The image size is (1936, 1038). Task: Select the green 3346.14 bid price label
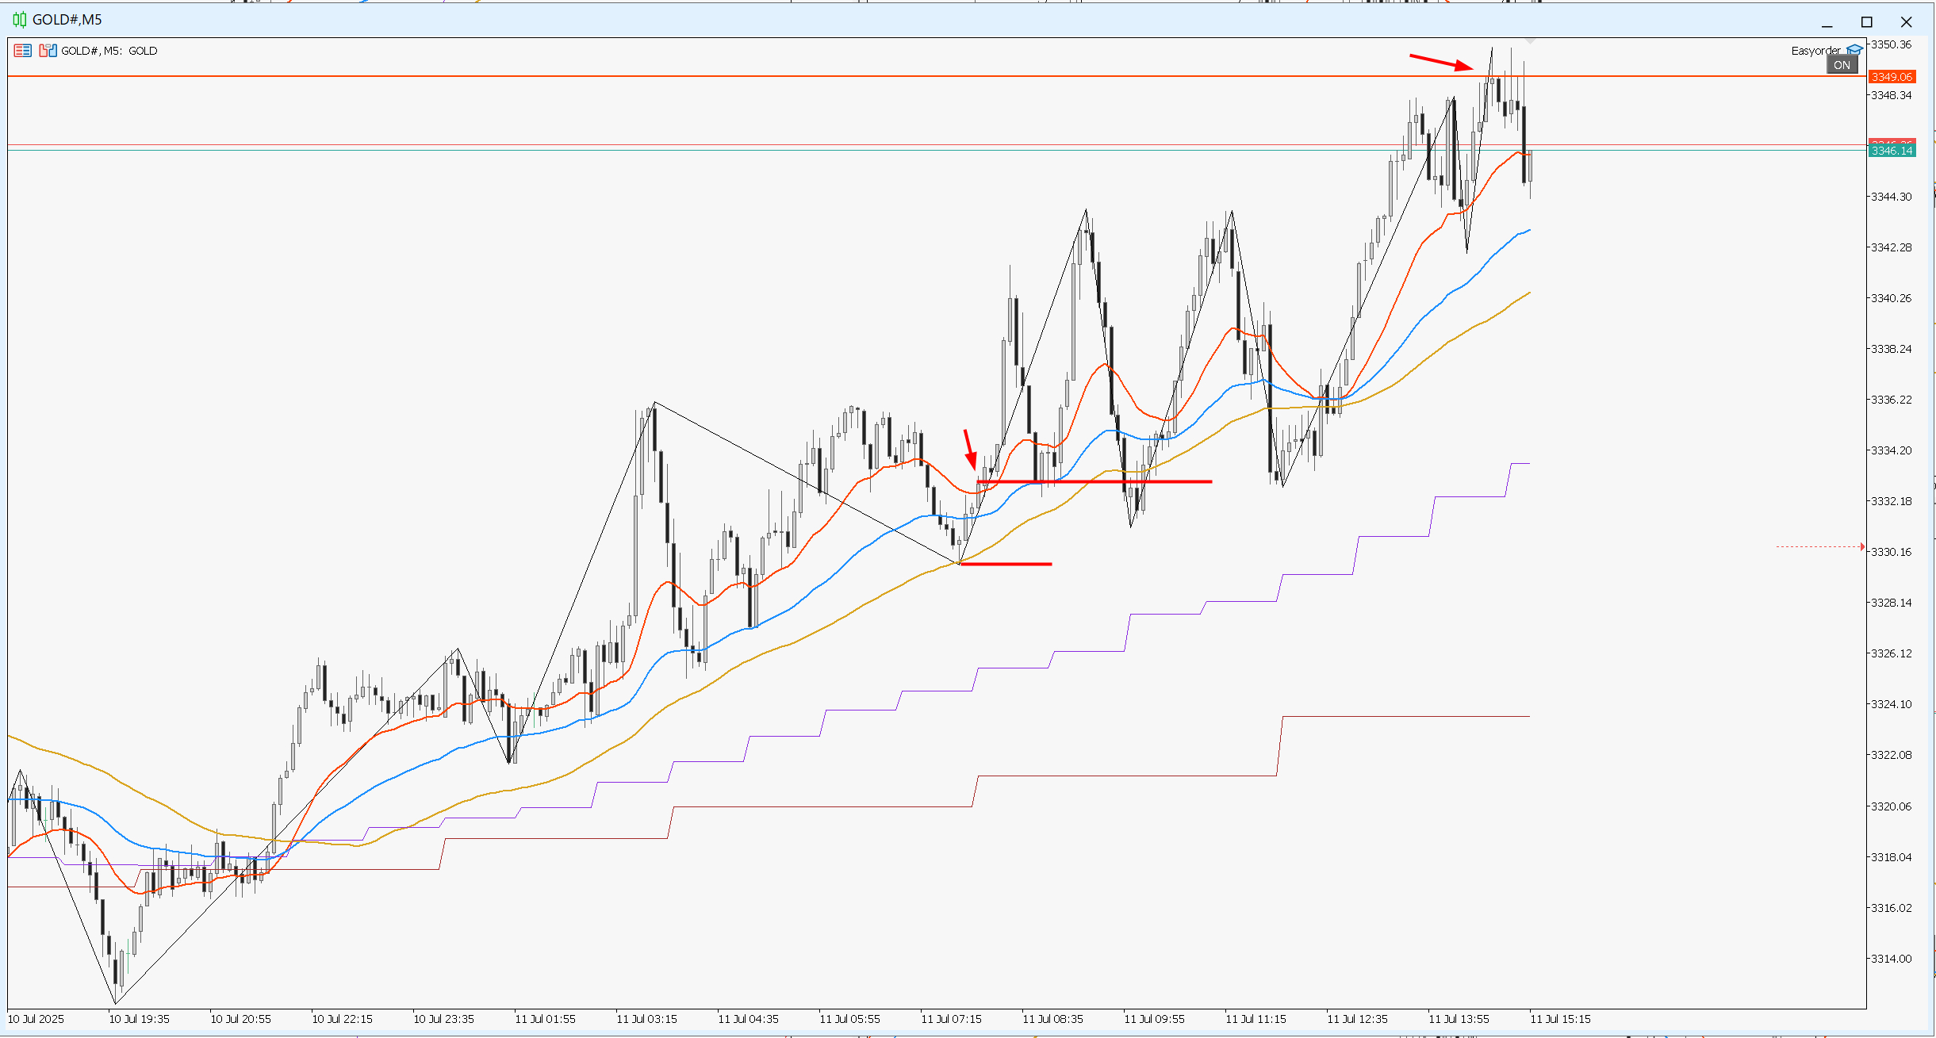1892,151
